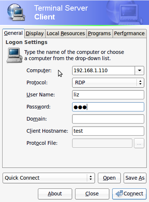The width and height of the screenshot is (149, 202).
Task: Click the Computer address field 192.168.1.110
Action: 103,70
